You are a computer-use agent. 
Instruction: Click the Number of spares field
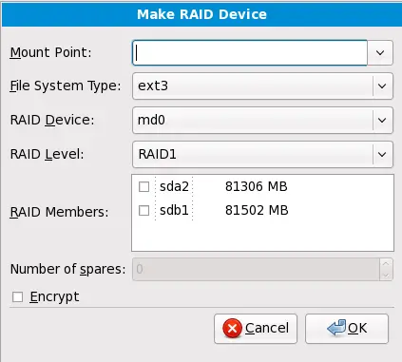256,269
